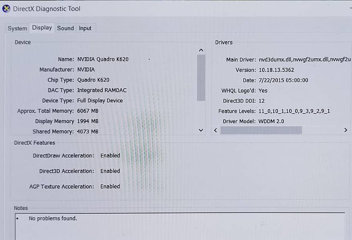
Task: Click the 4073 MB shared memory value
Action: (x=87, y=132)
